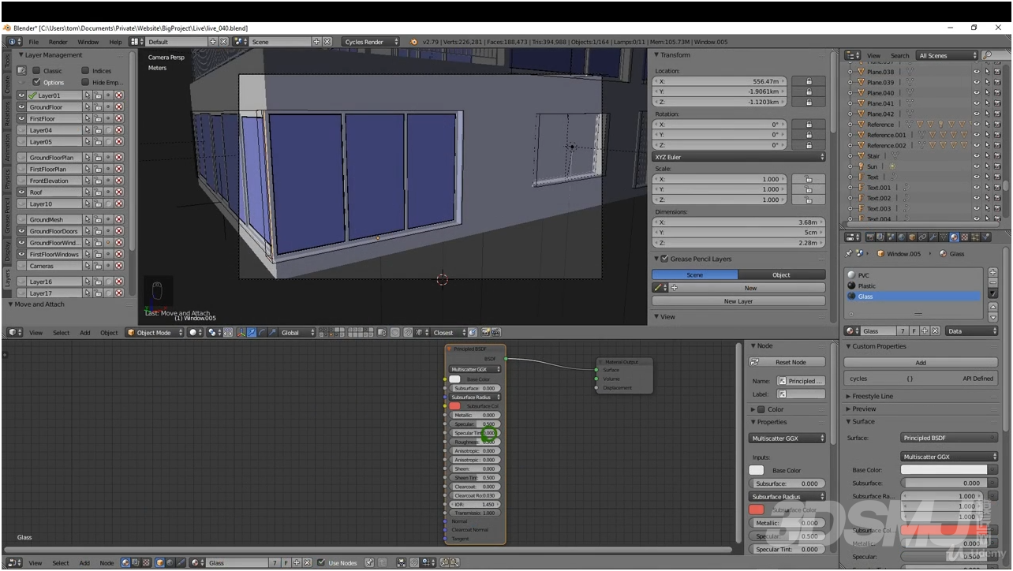This screenshot has width=1013, height=571.
Task: Open the Modifiers wrench properties tab
Action: (x=933, y=237)
